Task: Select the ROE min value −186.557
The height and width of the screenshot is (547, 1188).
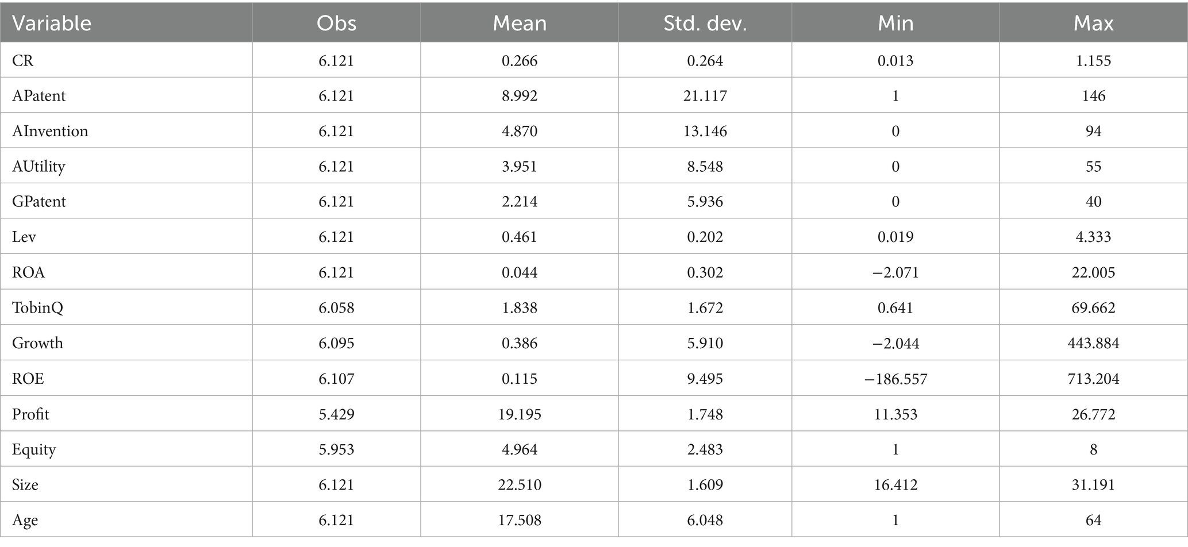Action: pos(895,379)
